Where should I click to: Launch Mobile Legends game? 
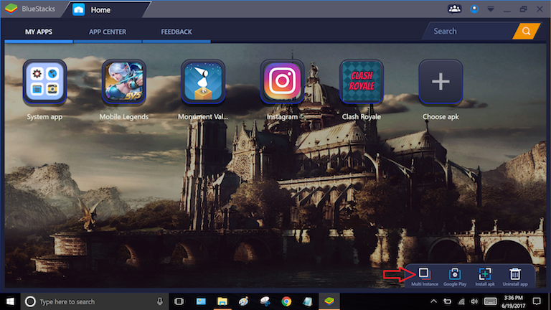click(123, 83)
